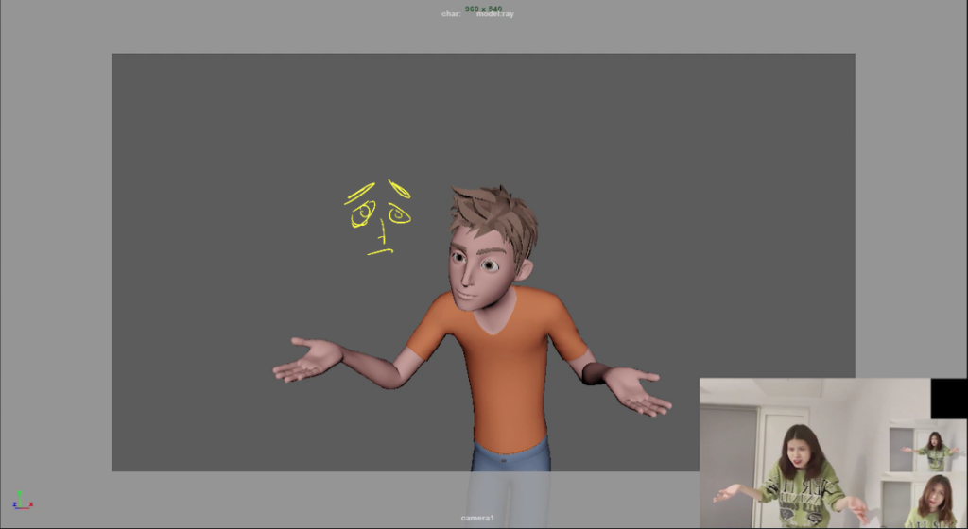The height and width of the screenshot is (529, 968).
Task: Click the large reference video of woman shrugging
Action: [x=793, y=453]
